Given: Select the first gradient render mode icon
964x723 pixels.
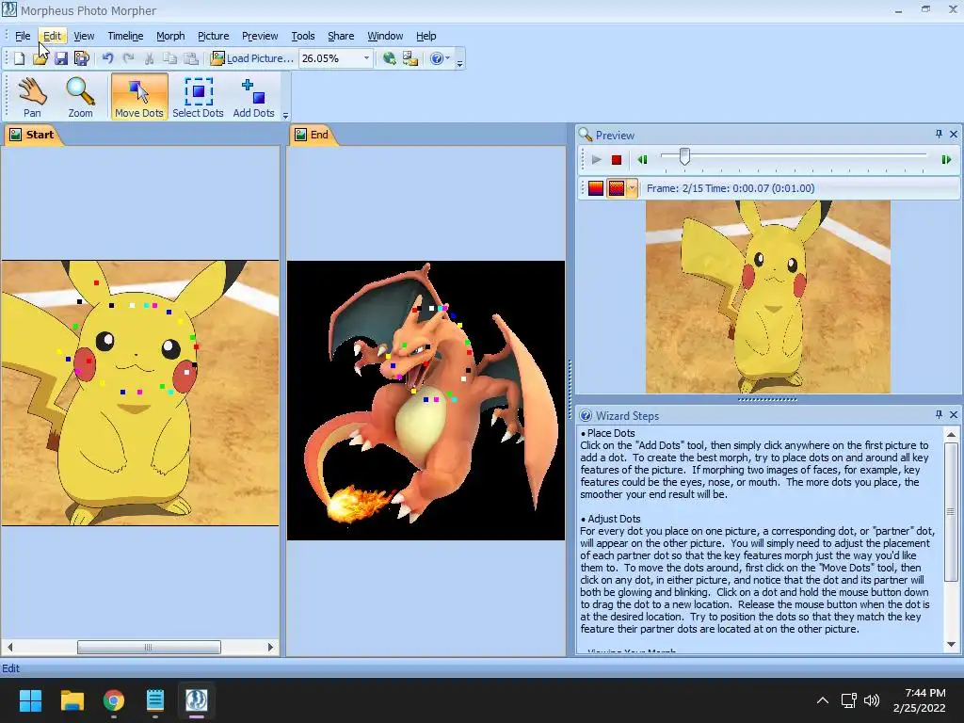Looking at the screenshot, I should [x=596, y=188].
